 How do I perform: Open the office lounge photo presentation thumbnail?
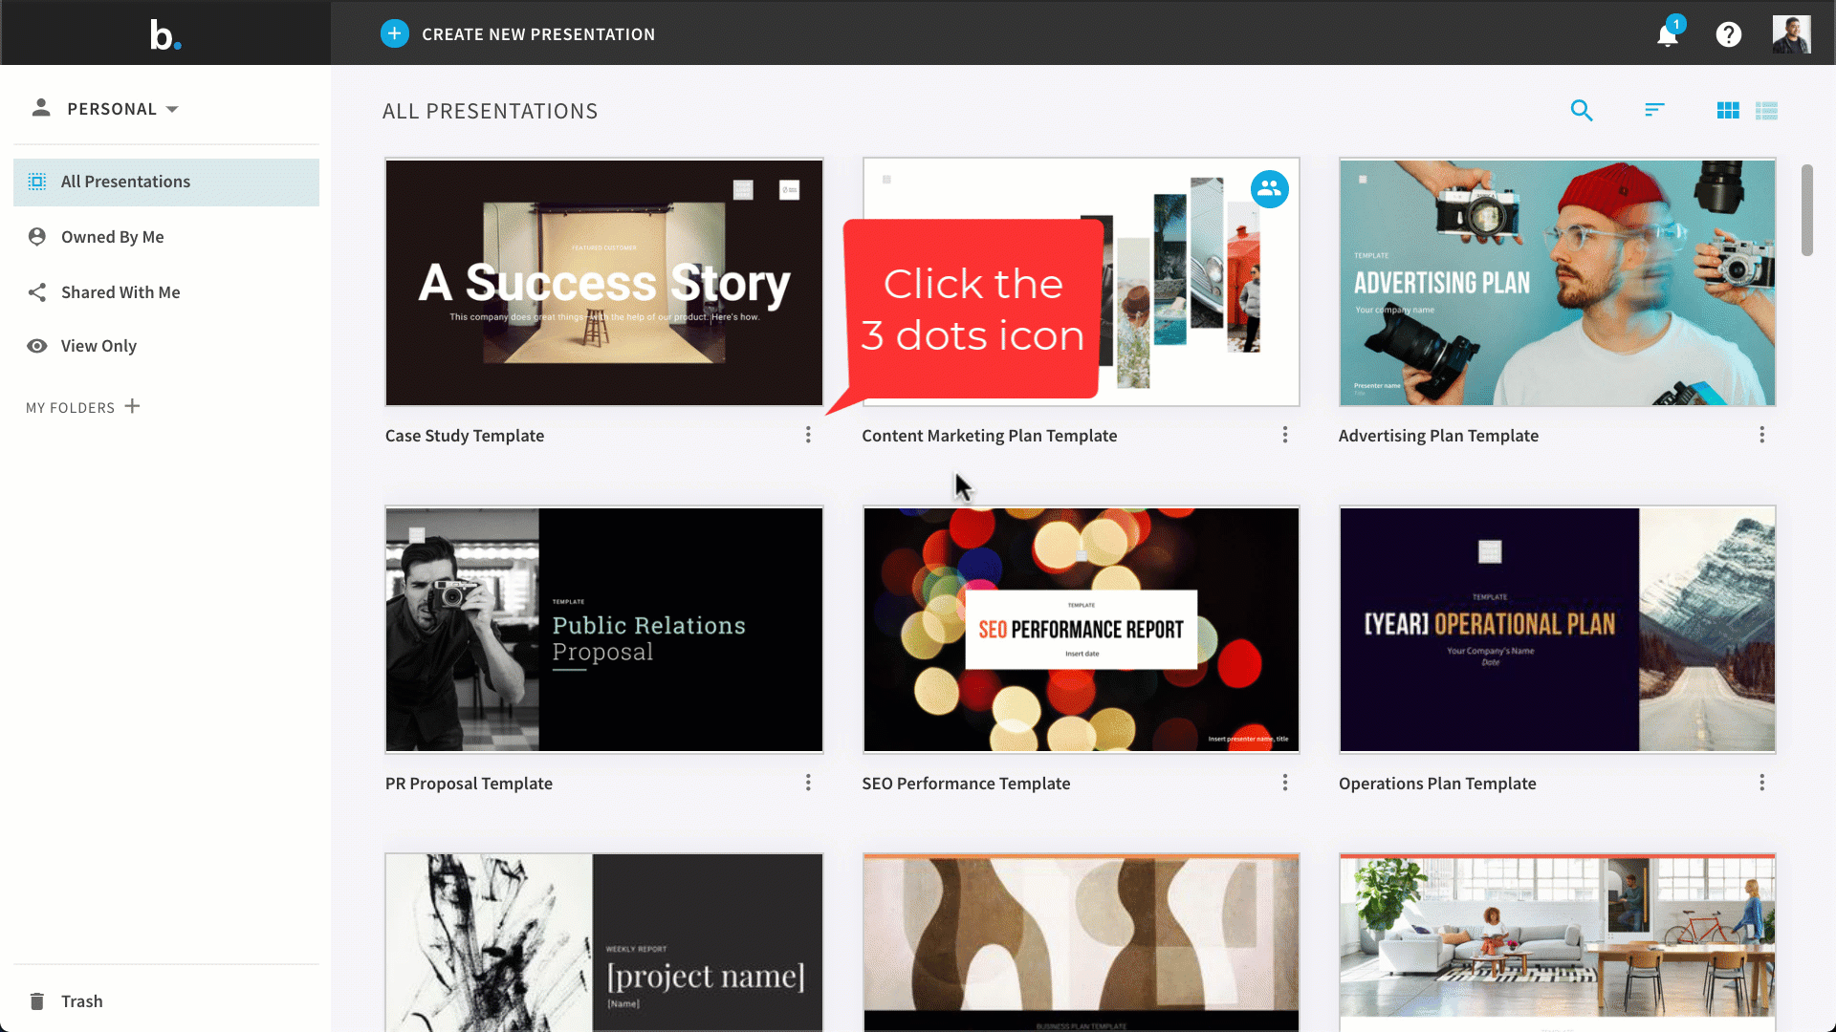coord(1558,943)
